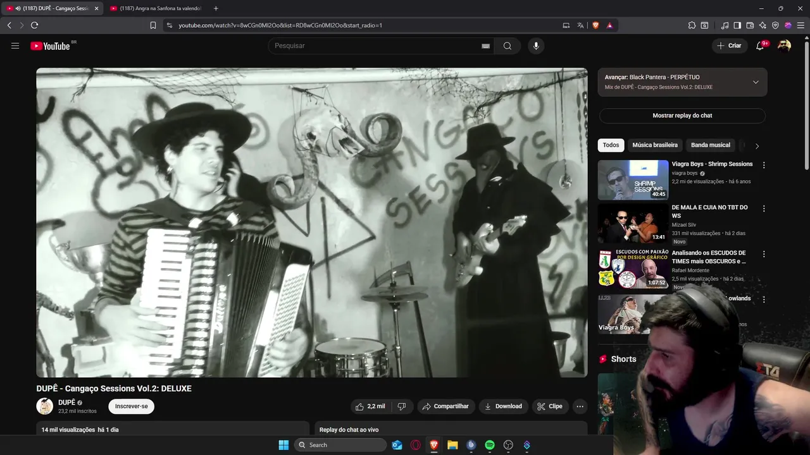Screen dimensions: 810x455
Task: Click the Shrimp Sessions video thumbnail
Action: click(x=633, y=179)
